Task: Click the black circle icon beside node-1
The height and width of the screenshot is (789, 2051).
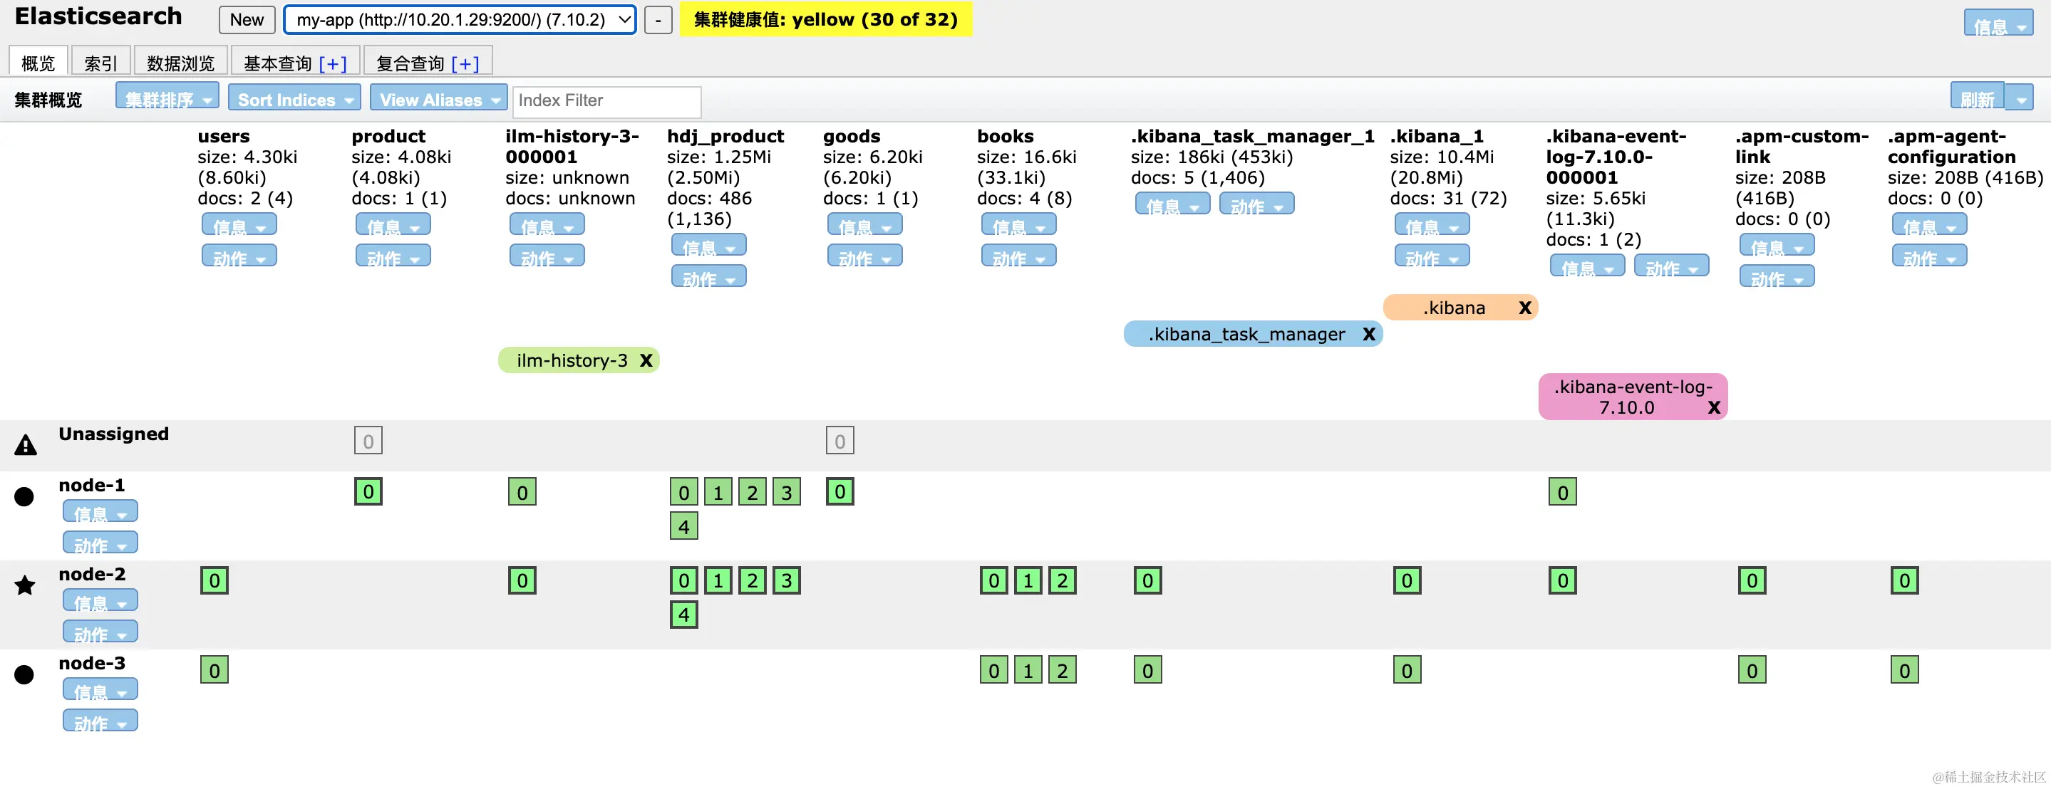Action: [x=25, y=496]
